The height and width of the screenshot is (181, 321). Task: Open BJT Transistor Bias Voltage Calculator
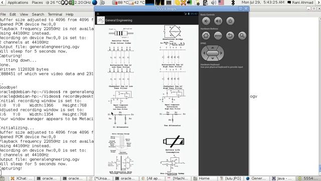click(x=121, y=165)
